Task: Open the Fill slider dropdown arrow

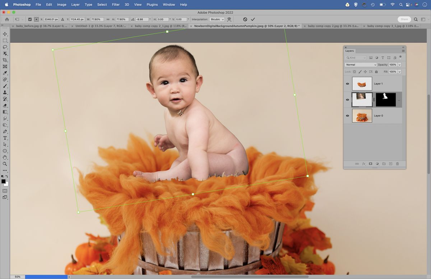Action: pos(399,72)
